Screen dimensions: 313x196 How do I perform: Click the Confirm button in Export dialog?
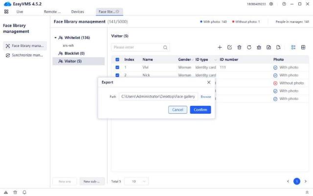201,110
